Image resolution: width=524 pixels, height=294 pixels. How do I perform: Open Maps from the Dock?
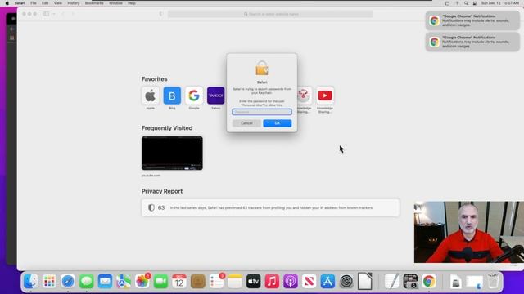[124, 281]
